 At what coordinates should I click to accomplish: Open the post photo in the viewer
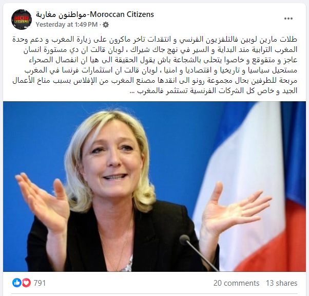[x=154, y=187]
